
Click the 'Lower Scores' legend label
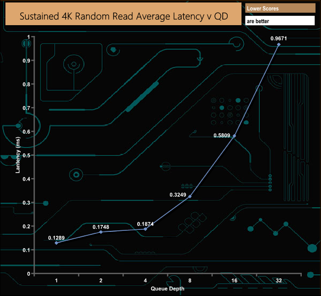pos(263,8)
